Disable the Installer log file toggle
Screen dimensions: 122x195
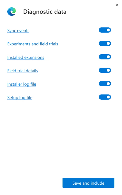point(105,84)
